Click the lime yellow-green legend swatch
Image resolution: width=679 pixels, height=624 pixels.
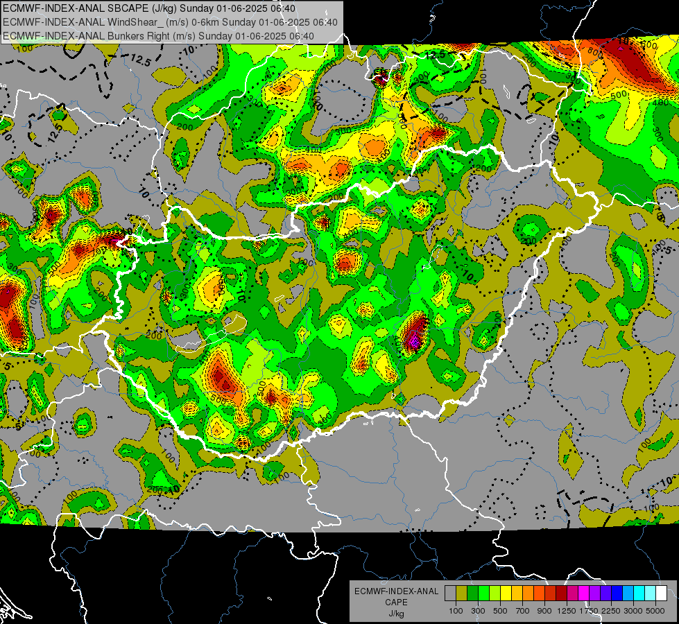click(495, 593)
